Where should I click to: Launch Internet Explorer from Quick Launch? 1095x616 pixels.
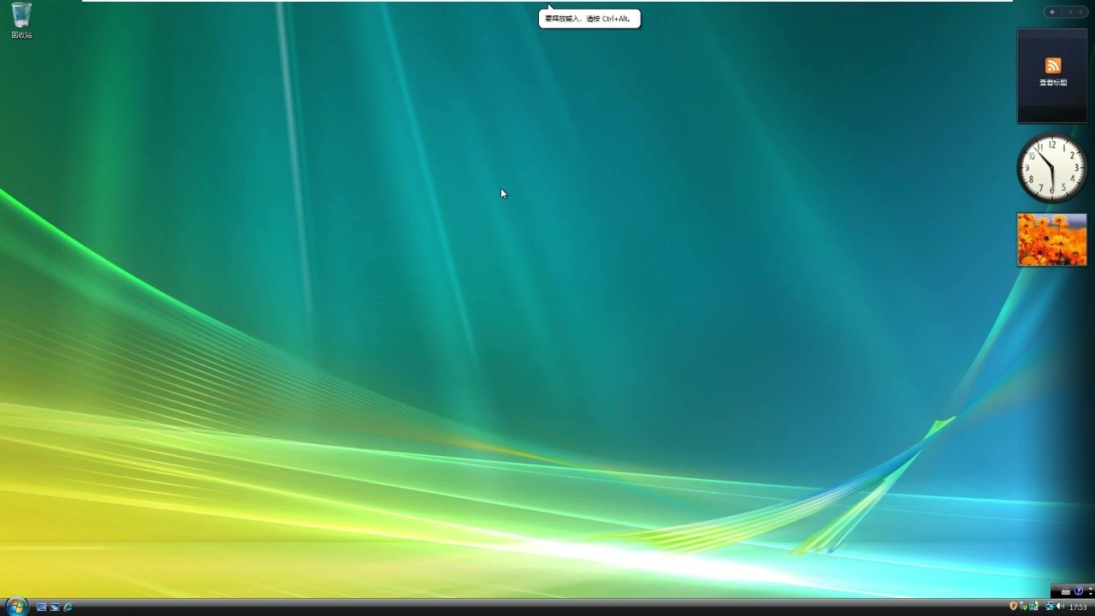(x=68, y=607)
